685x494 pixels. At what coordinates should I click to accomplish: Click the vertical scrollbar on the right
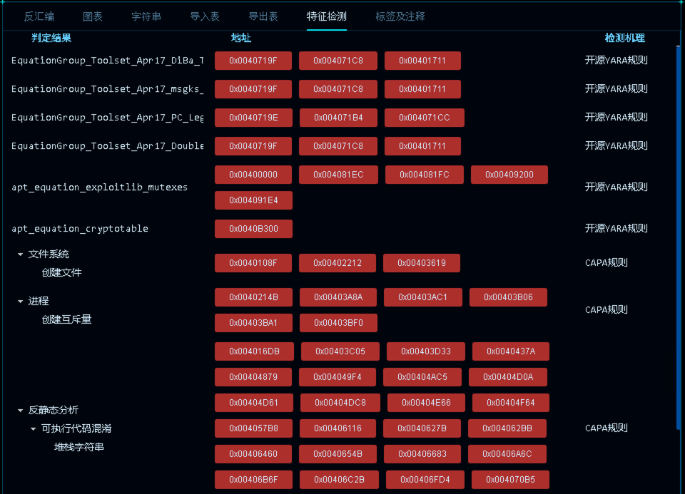tap(678, 235)
